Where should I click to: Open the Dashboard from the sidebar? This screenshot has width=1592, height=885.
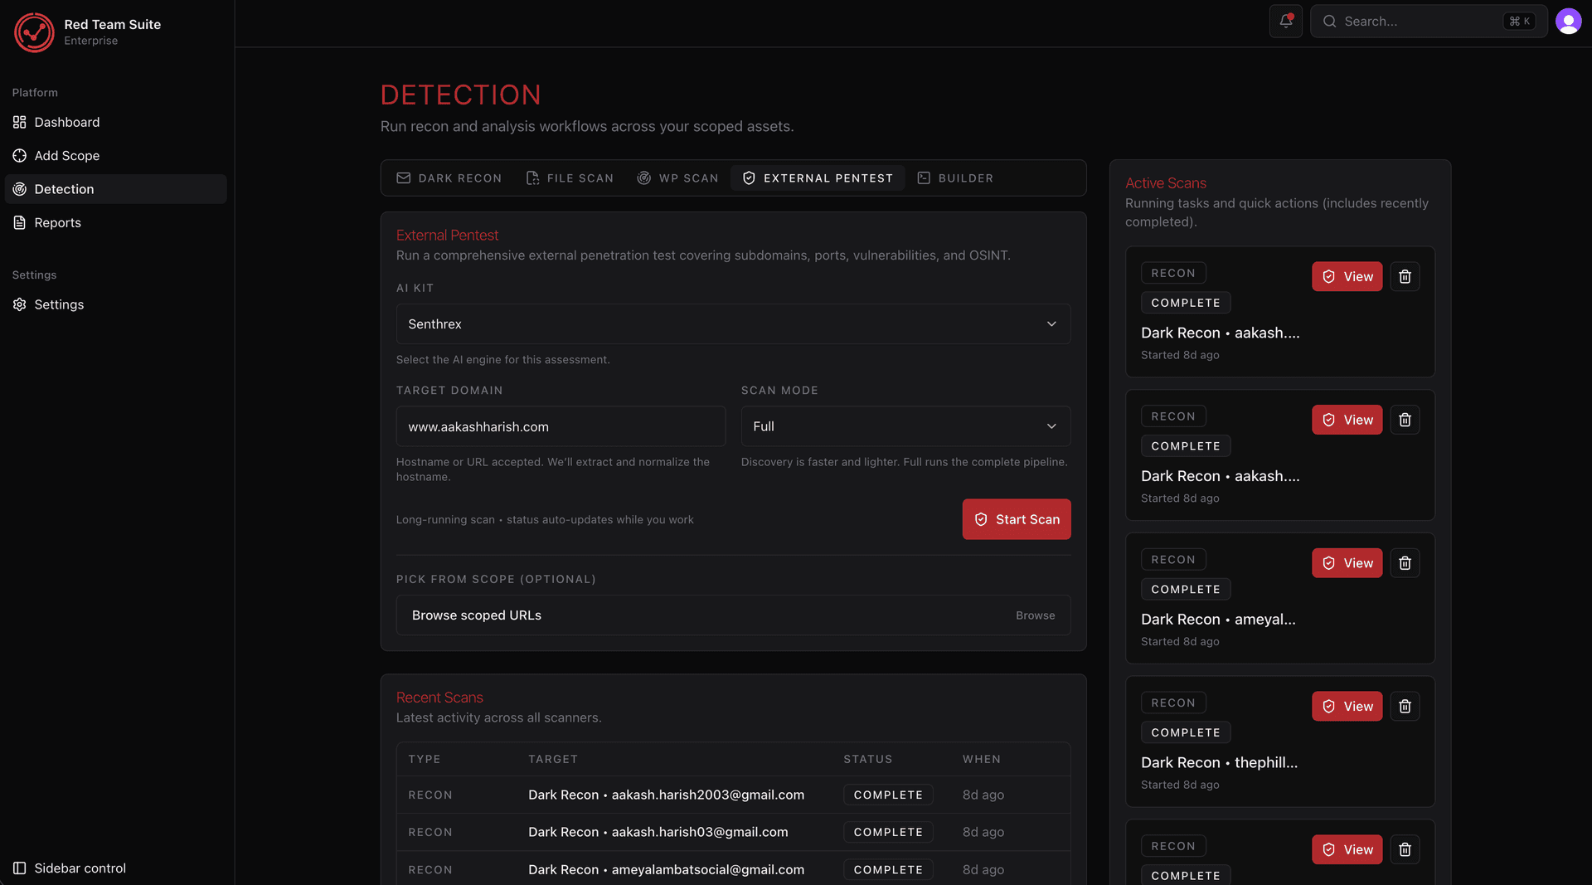point(66,122)
